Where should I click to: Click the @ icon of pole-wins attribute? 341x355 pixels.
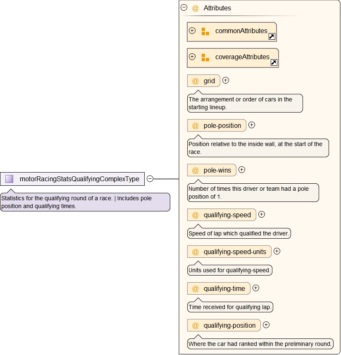196,170
